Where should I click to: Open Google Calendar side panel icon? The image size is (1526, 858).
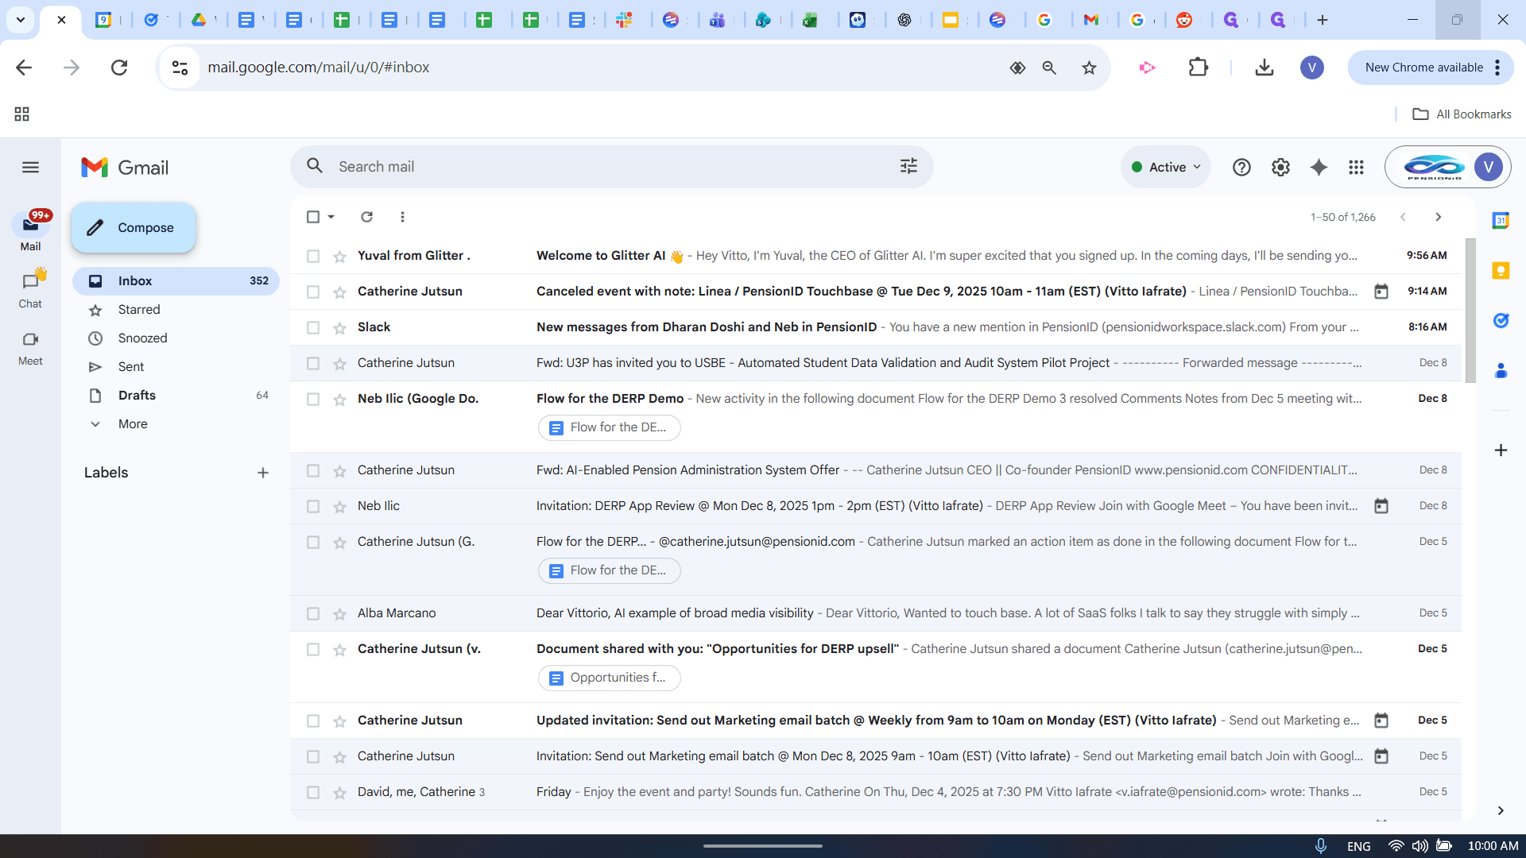pos(1501,221)
